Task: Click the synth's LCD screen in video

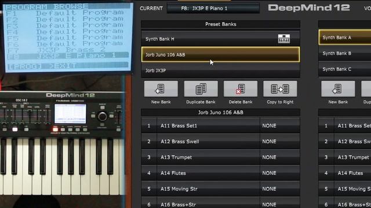Action: pos(70,114)
